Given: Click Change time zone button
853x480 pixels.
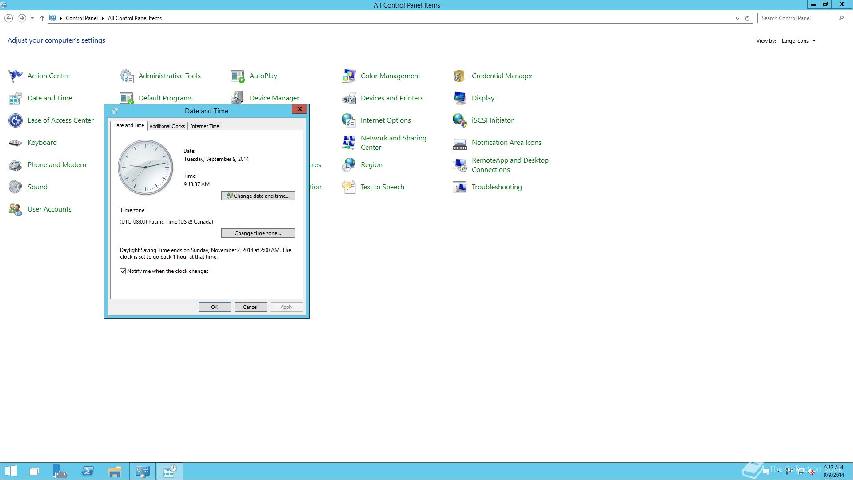Looking at the screenshot, I should coord(258,233).
